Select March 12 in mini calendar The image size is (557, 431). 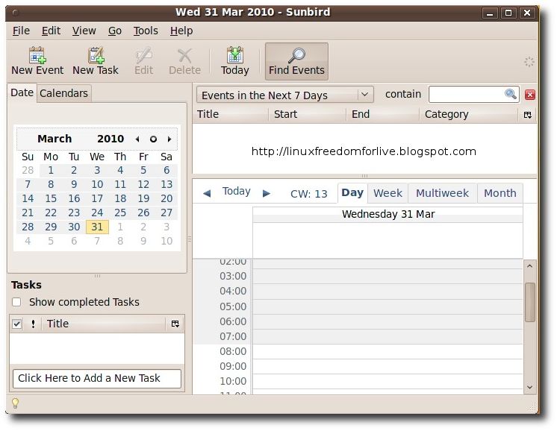tap(143, 184)
